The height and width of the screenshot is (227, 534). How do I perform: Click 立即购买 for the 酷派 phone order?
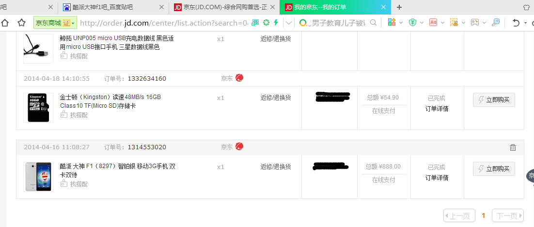(x=494, y=169)
